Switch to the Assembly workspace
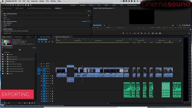The image size is (192, 108). pos(82,5)
